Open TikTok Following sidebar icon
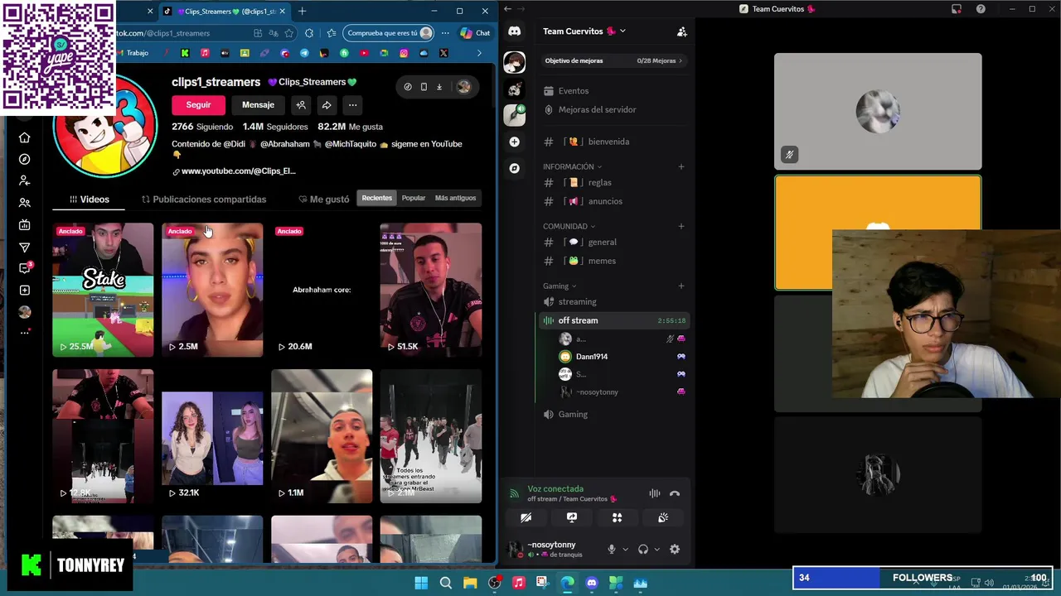The height and width of the screenshot is (596, 1061). coord(25,180)
